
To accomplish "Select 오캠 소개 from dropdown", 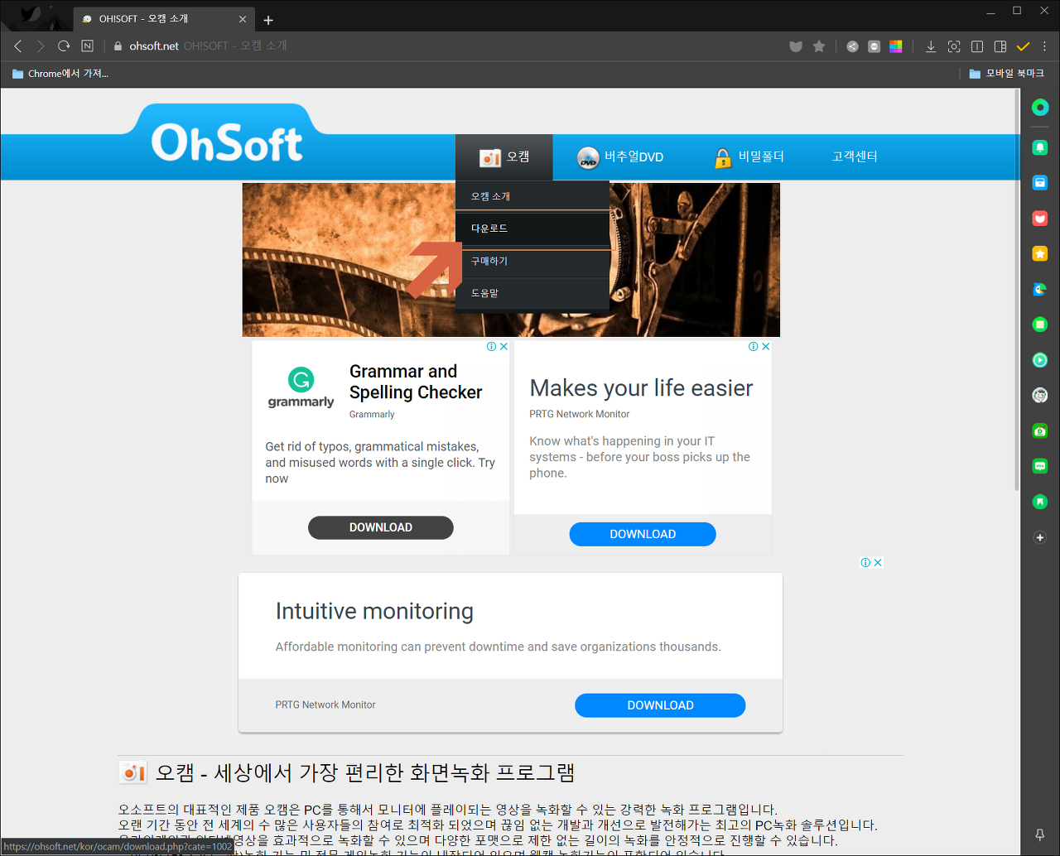I will 532,196.
